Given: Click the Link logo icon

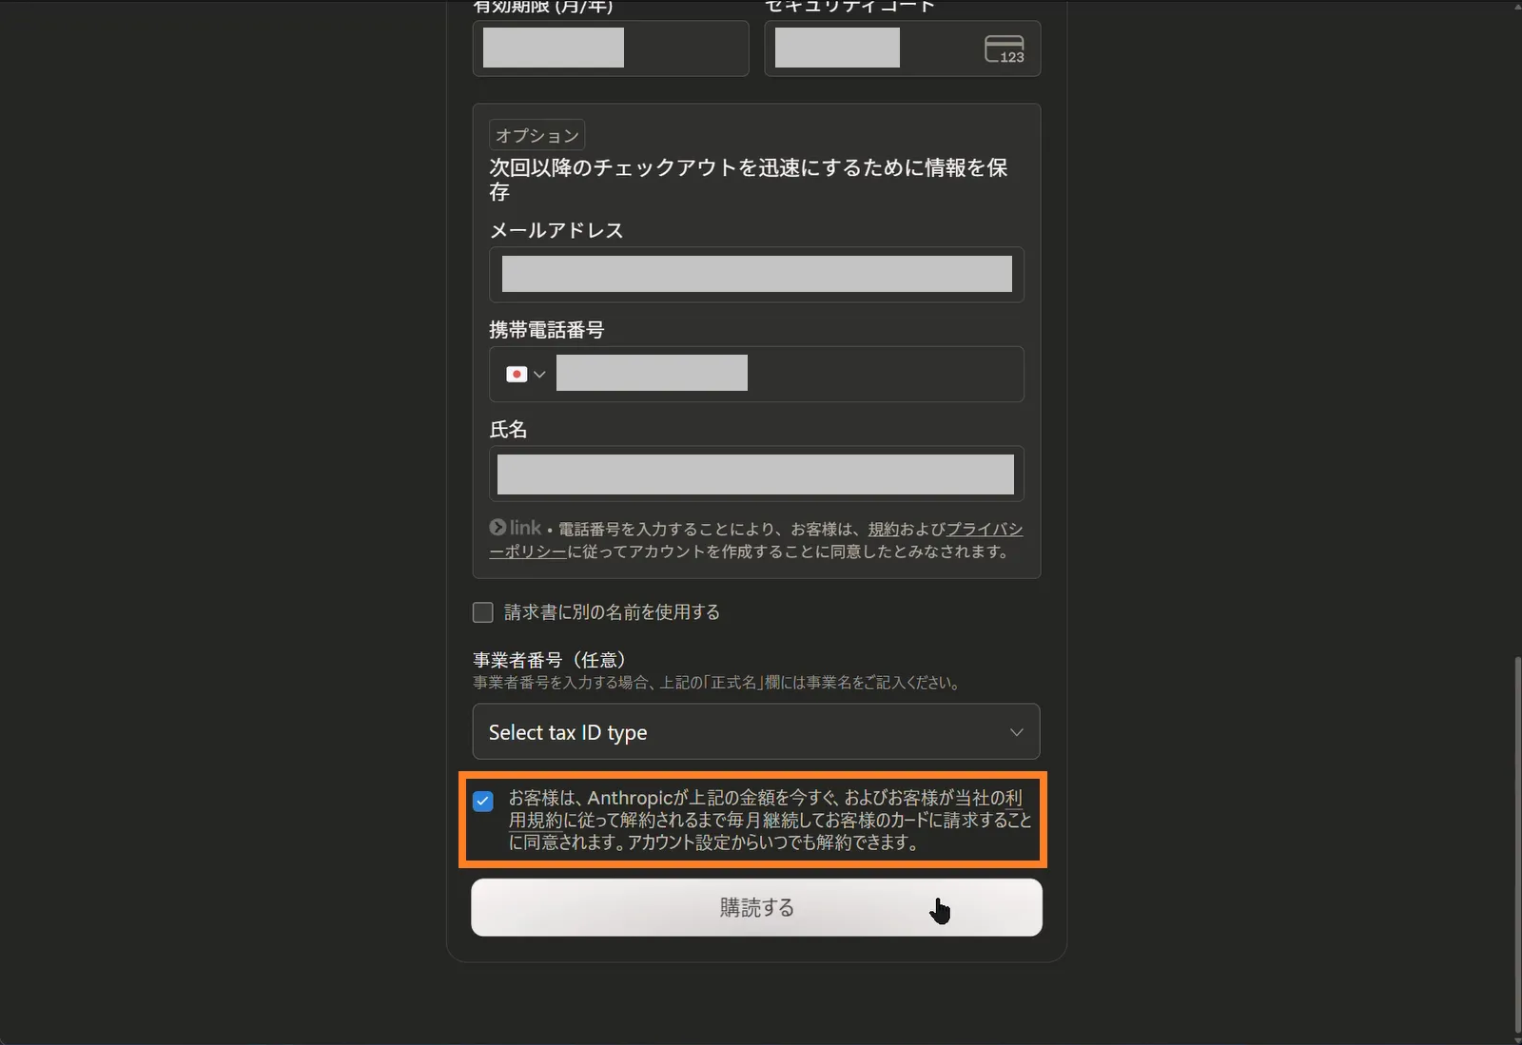Looking at the screenshot, I should pos(516,528).
